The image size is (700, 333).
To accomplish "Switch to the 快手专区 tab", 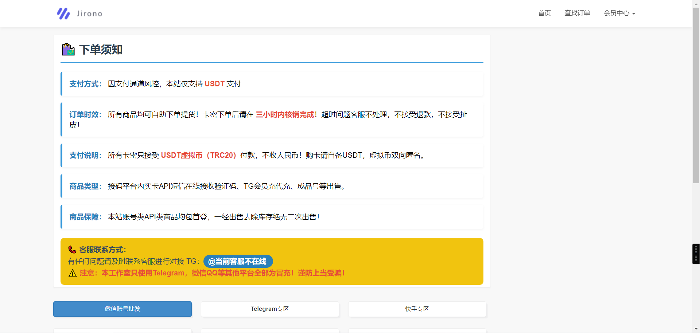I will click(417, 309).
